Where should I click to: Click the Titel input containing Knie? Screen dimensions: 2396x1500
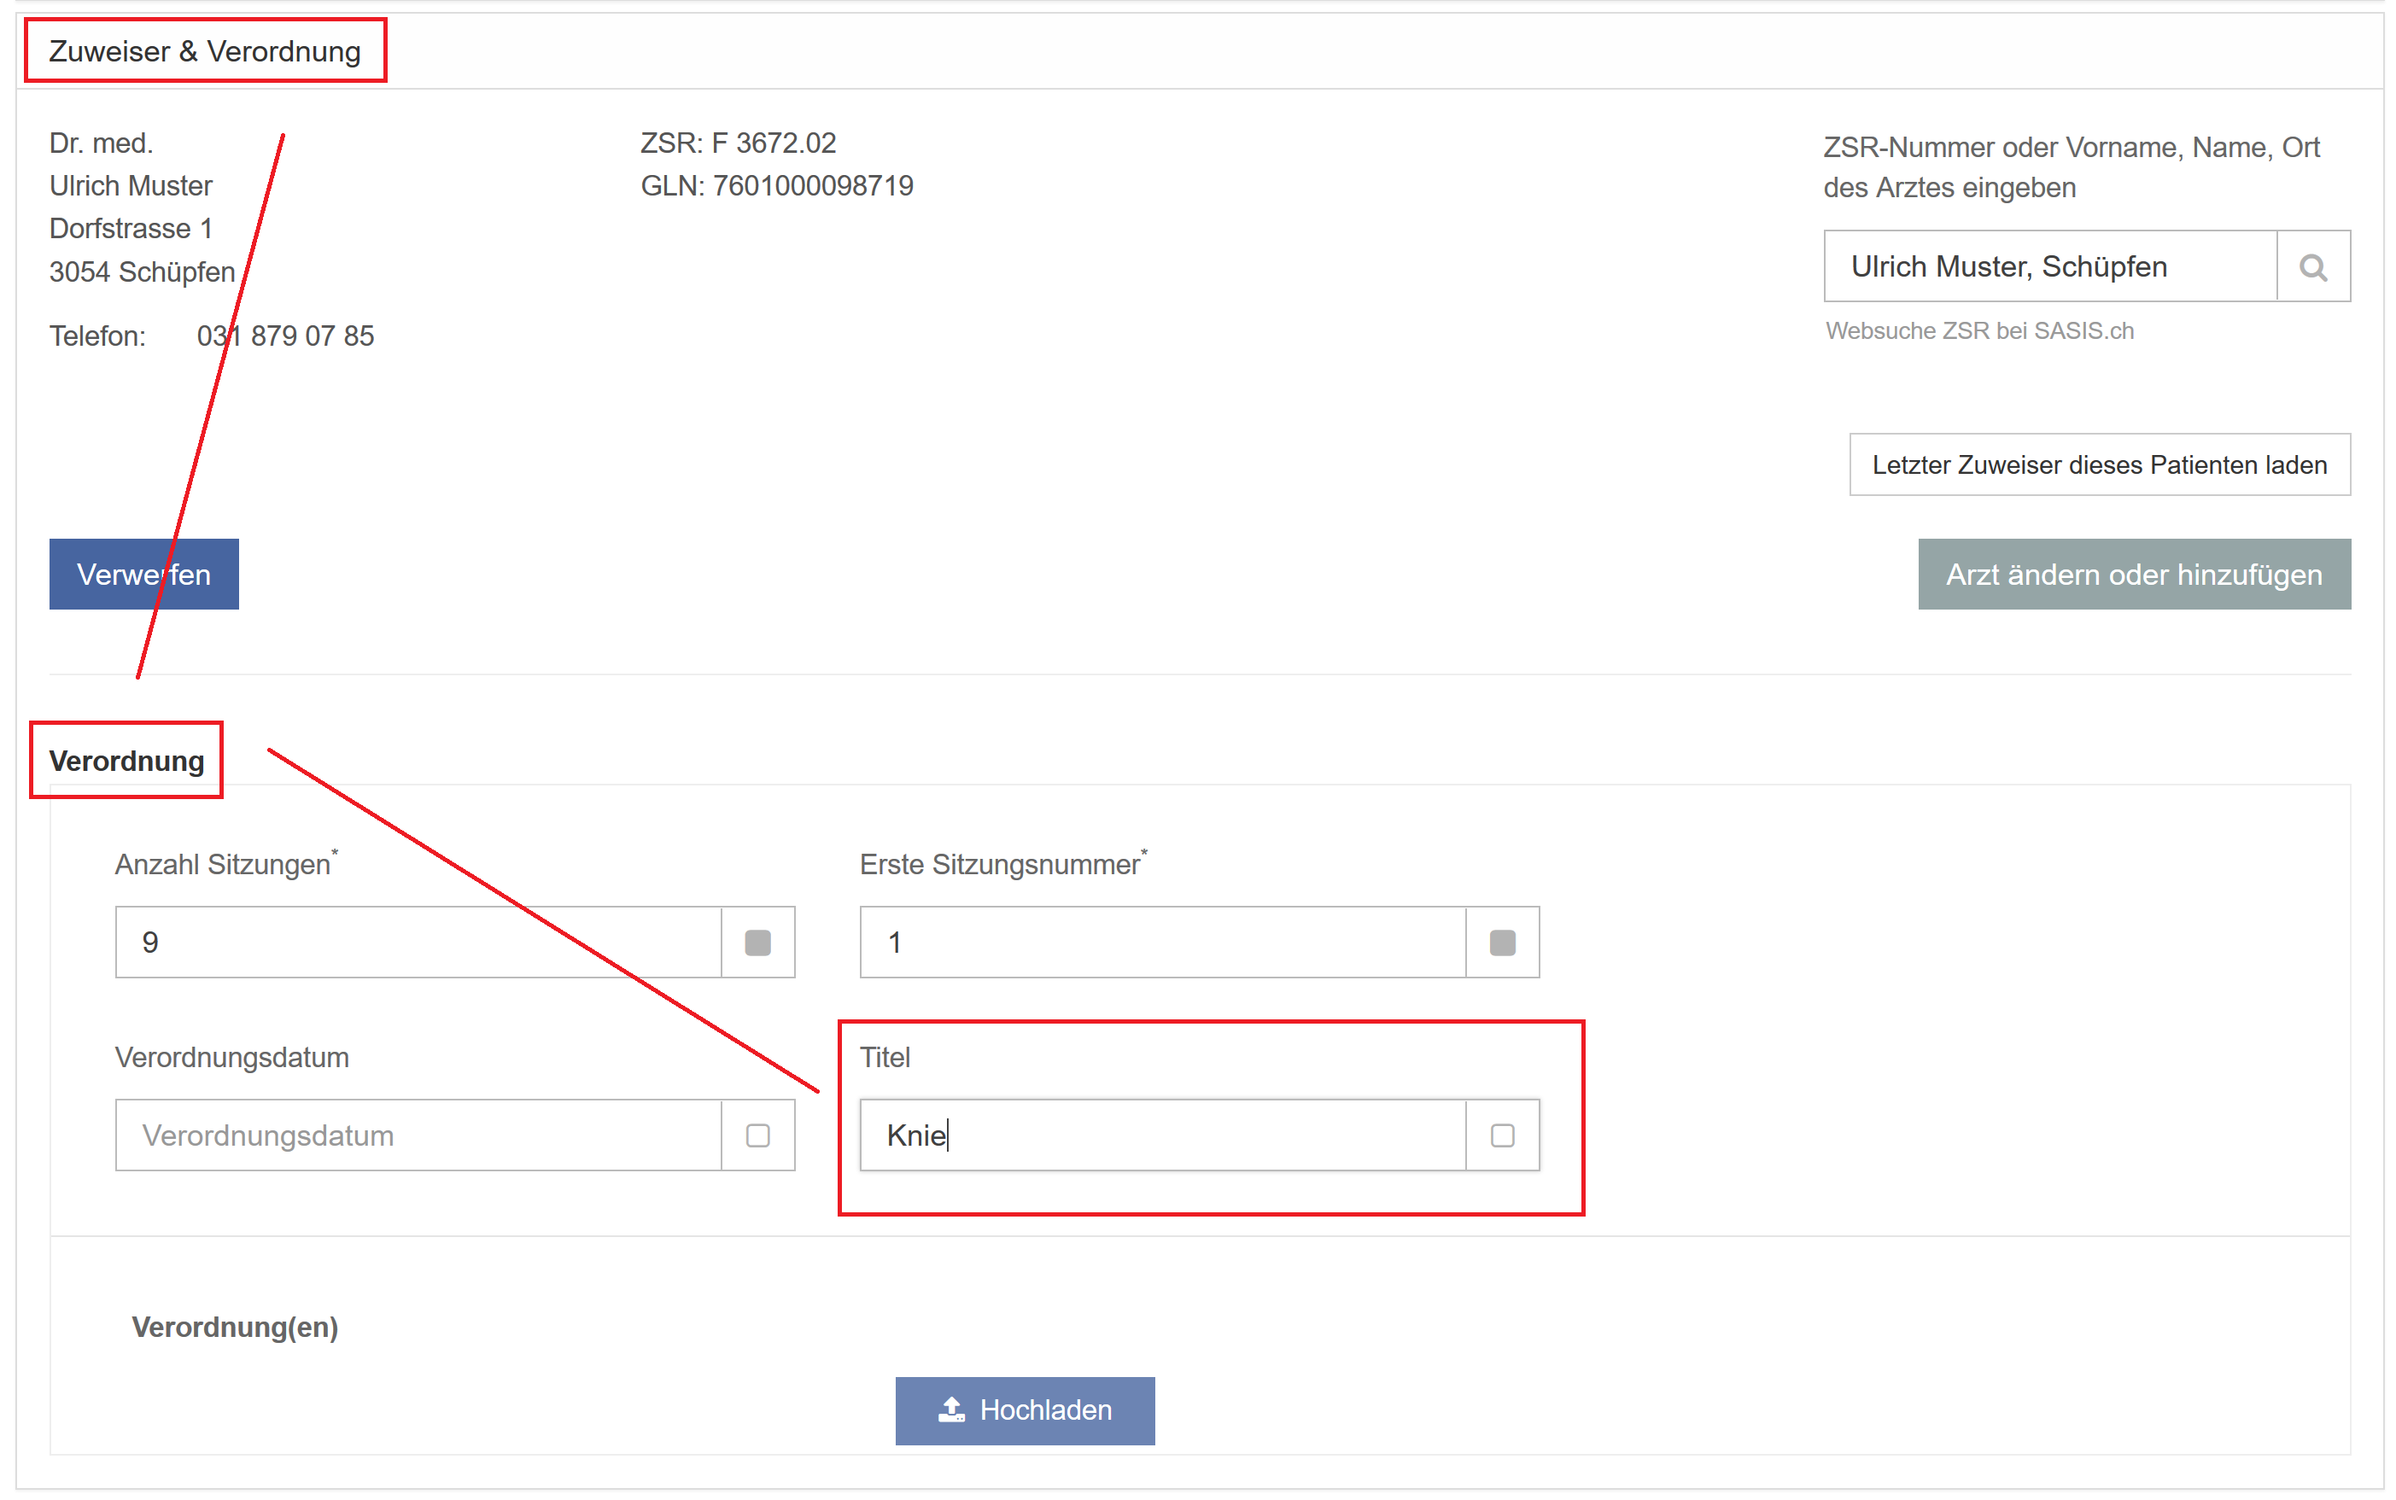point(1162,1134)
